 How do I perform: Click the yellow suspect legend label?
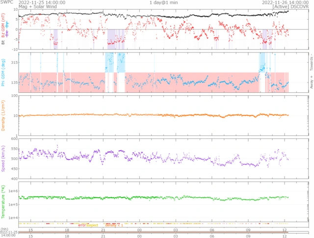tap(92, 225)
